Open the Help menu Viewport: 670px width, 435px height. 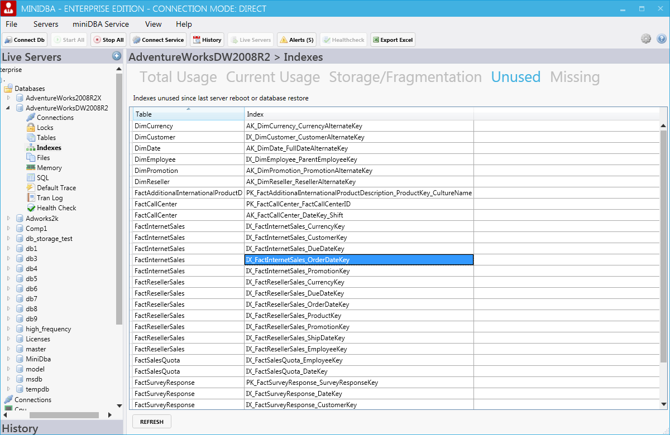click(184, 24)
